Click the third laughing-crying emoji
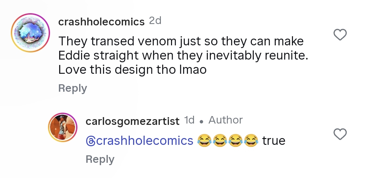Screen dimensions: 365x178 (x=235, y=140)
